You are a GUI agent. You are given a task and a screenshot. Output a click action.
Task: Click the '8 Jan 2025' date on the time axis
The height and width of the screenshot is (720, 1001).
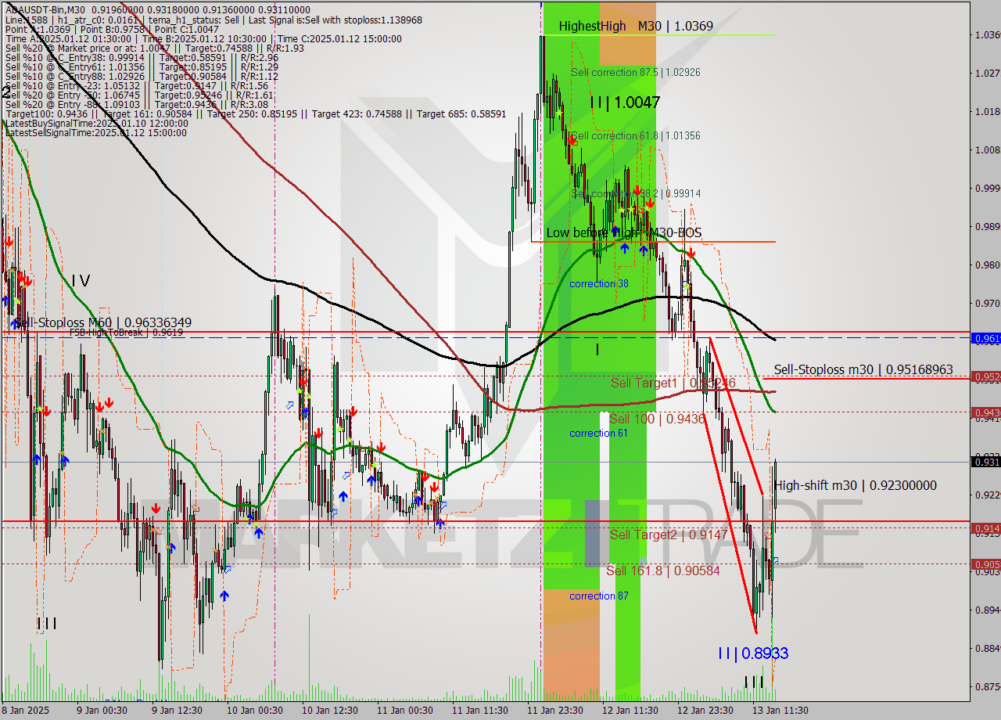(x=27, y=710)
